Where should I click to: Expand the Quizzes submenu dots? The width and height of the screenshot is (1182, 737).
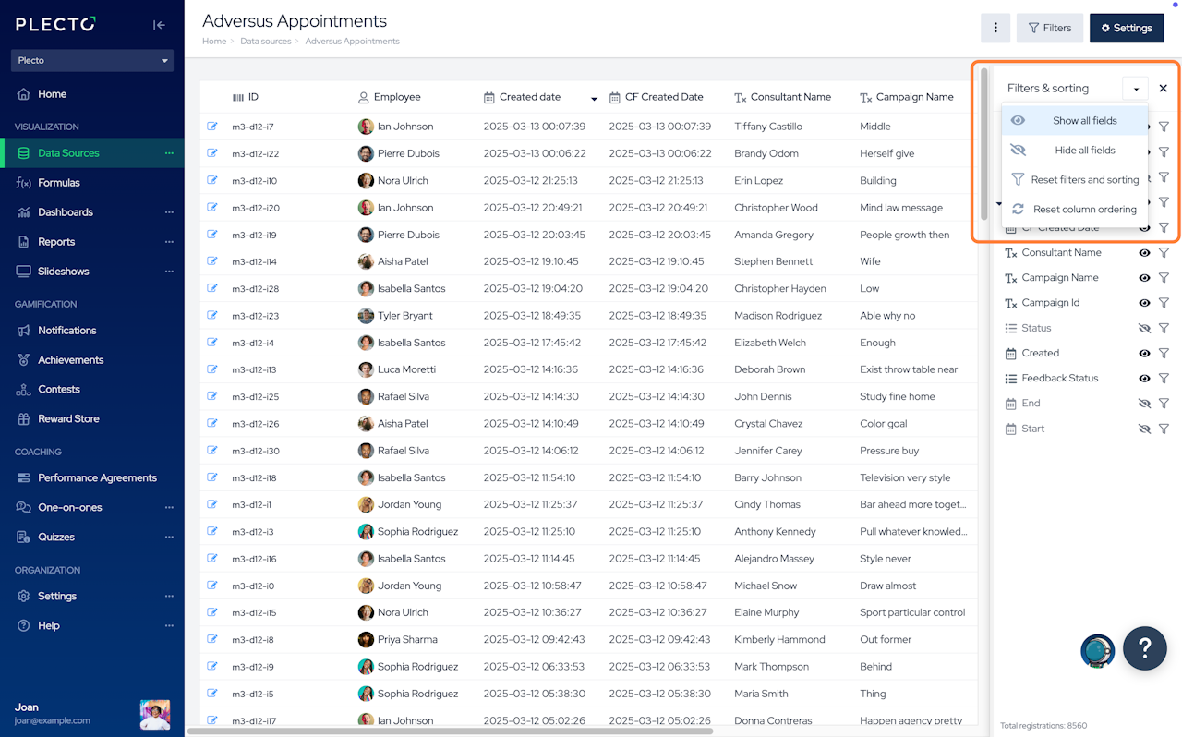coord(169,538)
